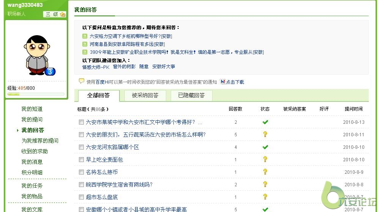Screen dimensions: 379x212
Task: Select the checkbox for 名将怎么接币
Action: tap(81, 172)
